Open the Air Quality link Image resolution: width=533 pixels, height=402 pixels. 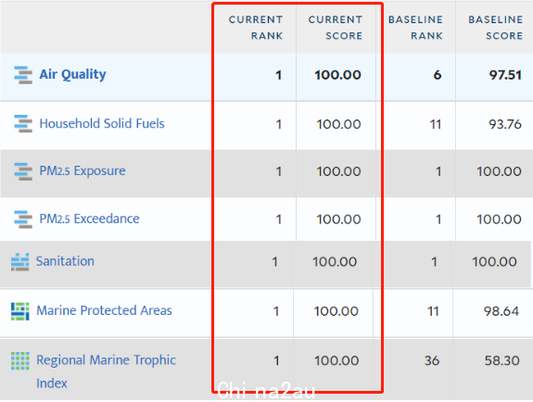click(72, 74)
